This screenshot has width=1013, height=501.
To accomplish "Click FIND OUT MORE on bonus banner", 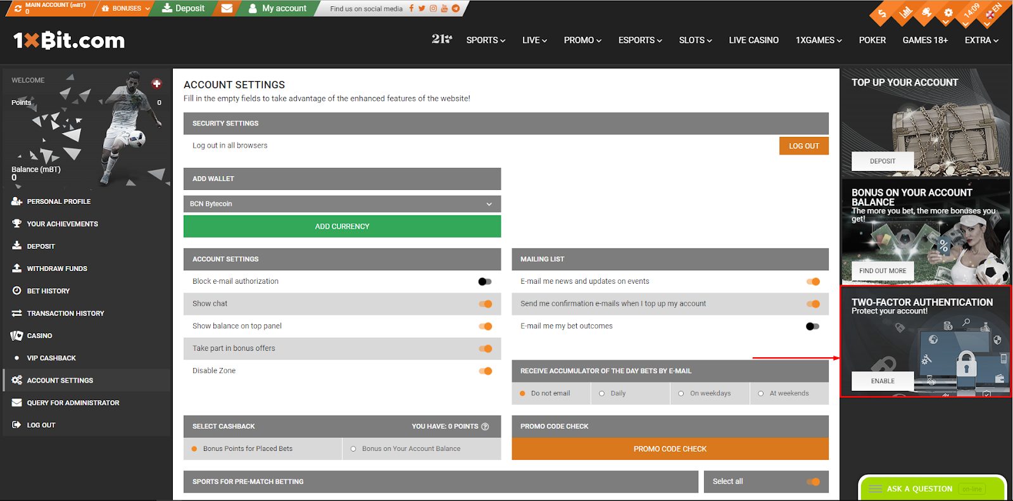I will point(883,270).
